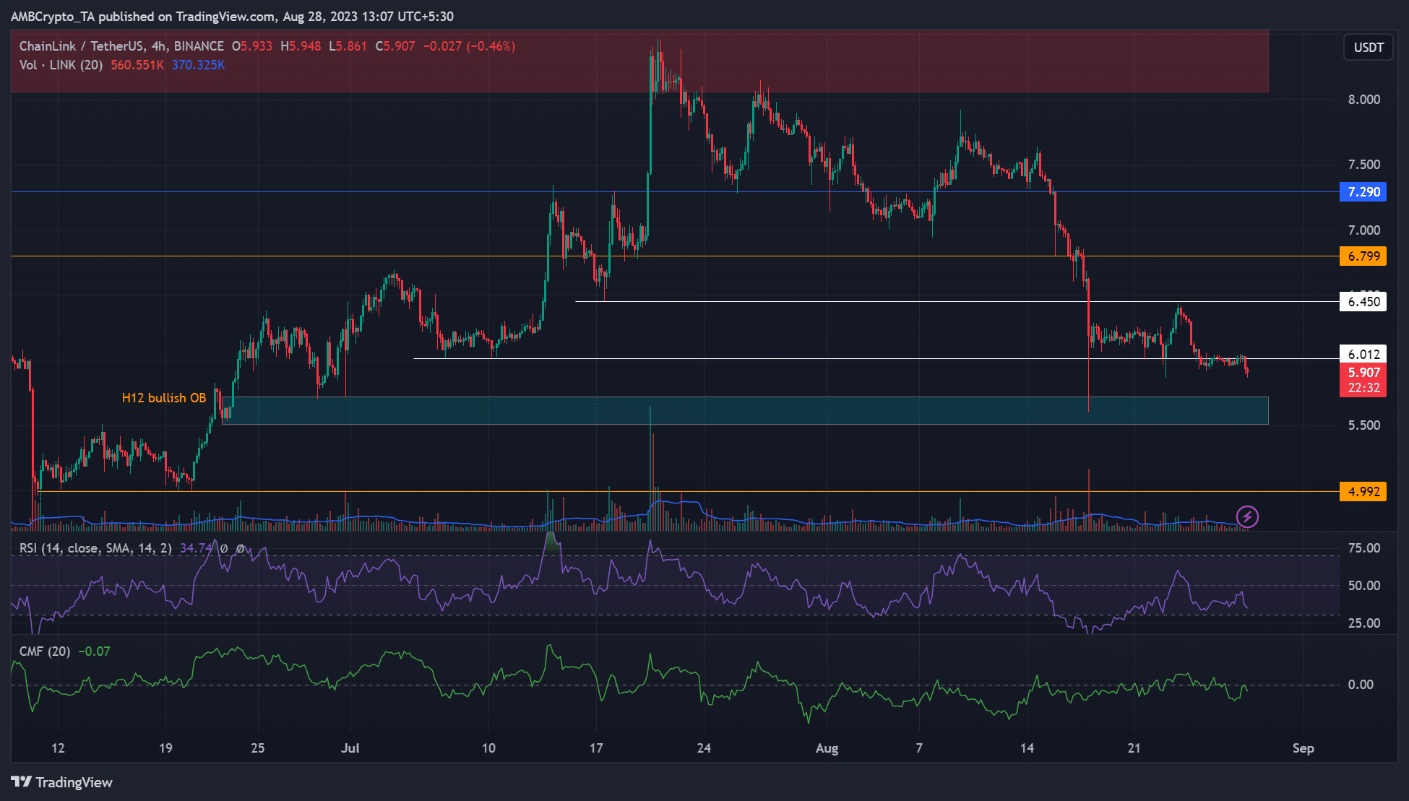
Task: Click the ChainLink / TetherUS symbol title
Action: coord(81,46)
